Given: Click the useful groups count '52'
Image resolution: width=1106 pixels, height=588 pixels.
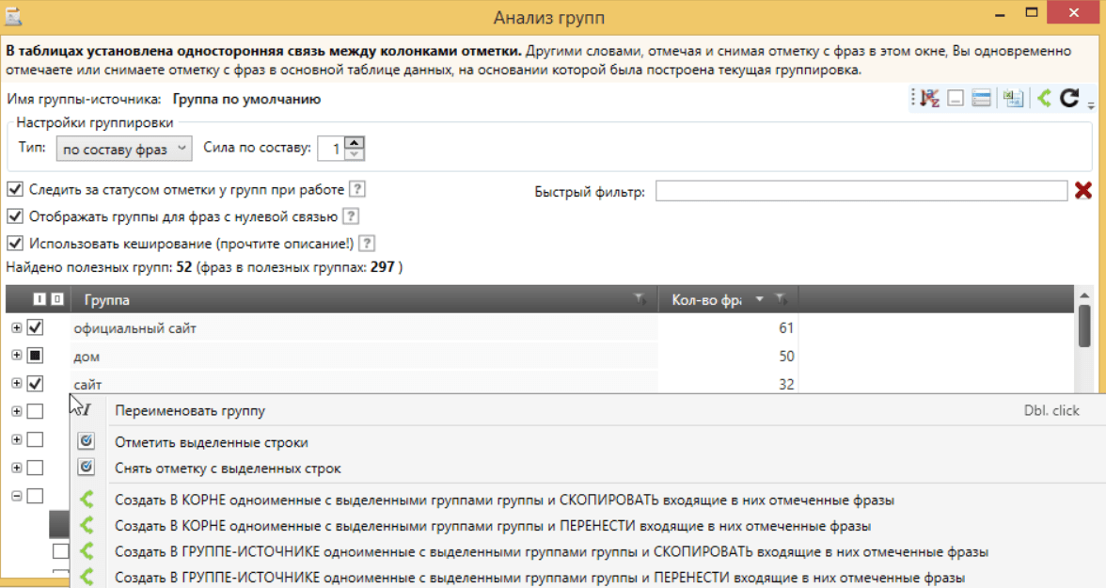Looking at the screenshot, I should click(x=184, y=267).
